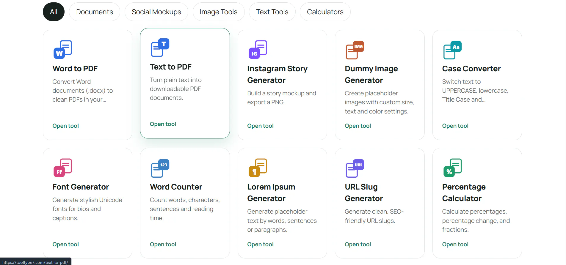The image size is (566, 265).
Task: Open tool link for Word to PDF
Action: tap(66, 126)
